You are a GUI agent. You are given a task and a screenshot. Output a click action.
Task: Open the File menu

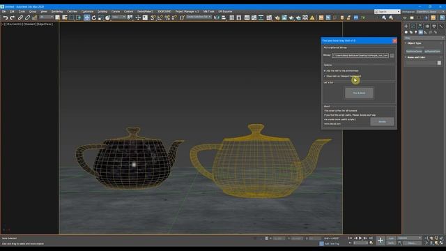(4, 12)
